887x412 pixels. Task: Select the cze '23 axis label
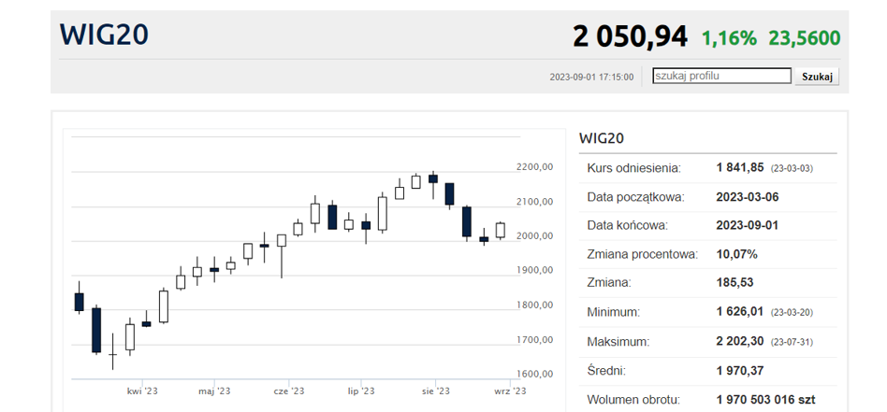289,391
